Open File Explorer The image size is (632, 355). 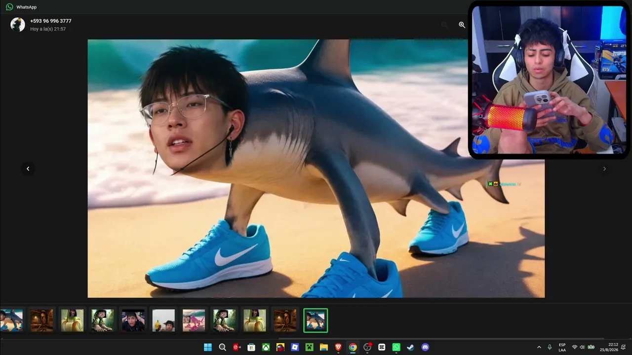coord(324,347)
